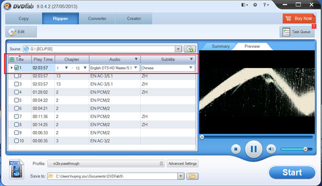This screenshot has width=322, height=186.
Task: Click the add source disc icon
Action: (x=190, y=49)
